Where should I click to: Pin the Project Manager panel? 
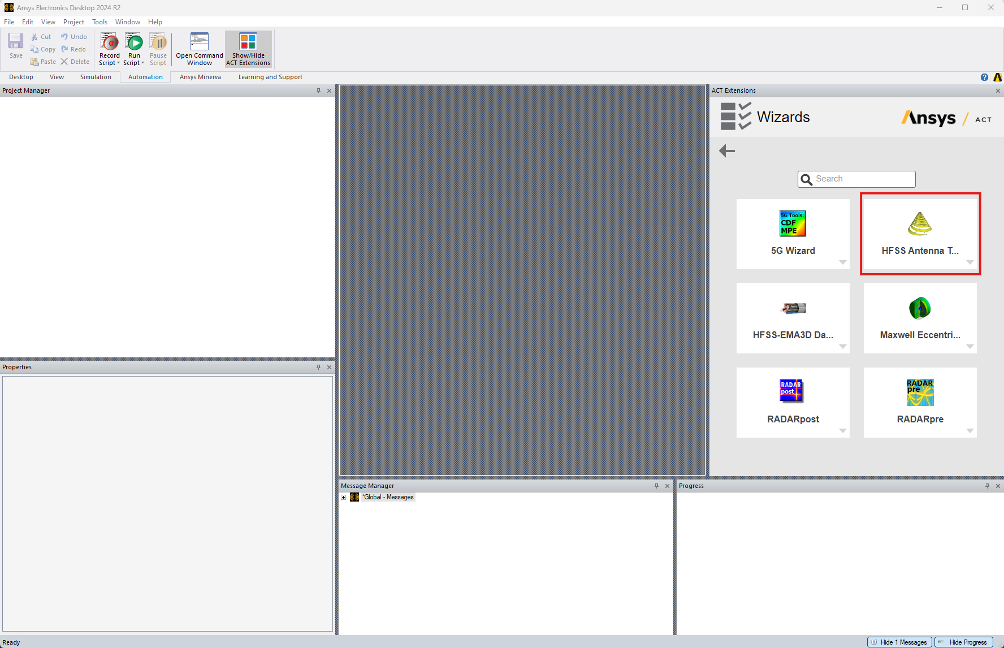[x=318, y=90]
